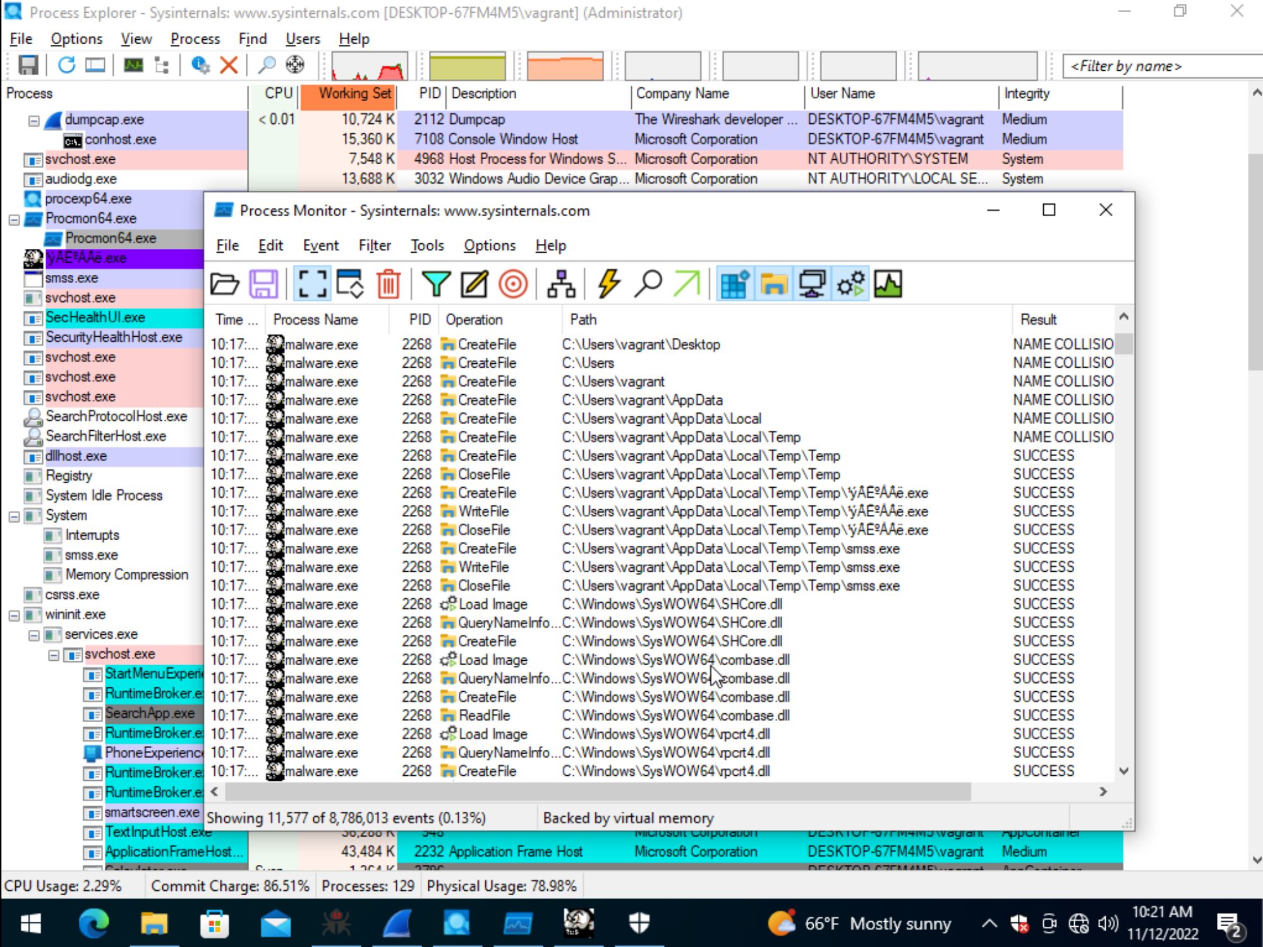Collapse the System process tree node
Viewport: 1263px width, 947px height.
[14, 515]
